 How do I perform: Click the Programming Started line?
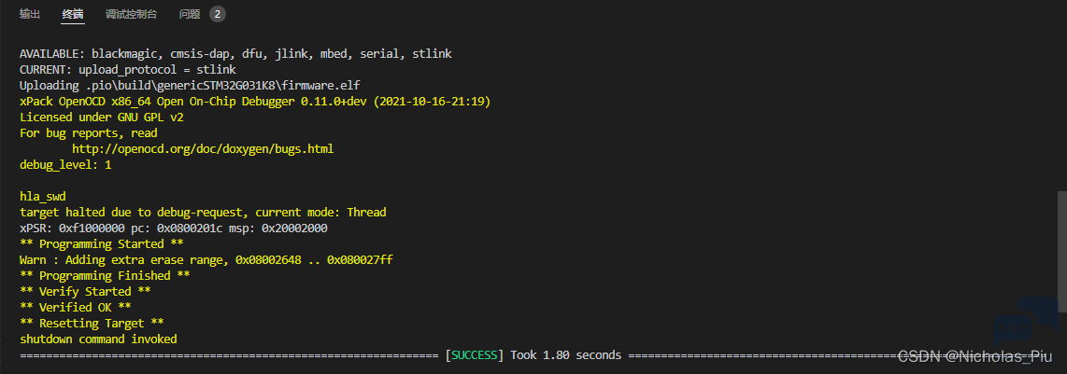pyautogui.click(x=102, y=243)
